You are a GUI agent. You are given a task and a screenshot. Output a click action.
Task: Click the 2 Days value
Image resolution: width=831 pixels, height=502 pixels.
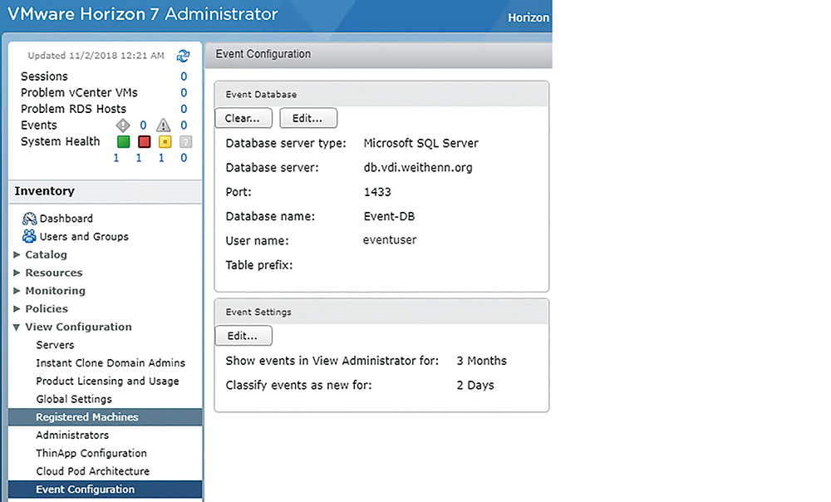click(x=475, y=385)
